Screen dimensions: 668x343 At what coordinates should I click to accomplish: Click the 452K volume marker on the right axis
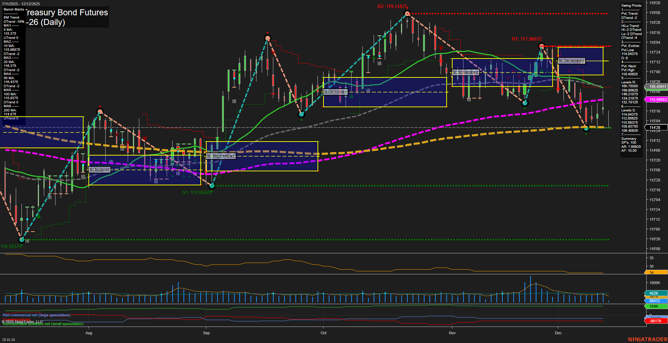(x=653, y=294)
